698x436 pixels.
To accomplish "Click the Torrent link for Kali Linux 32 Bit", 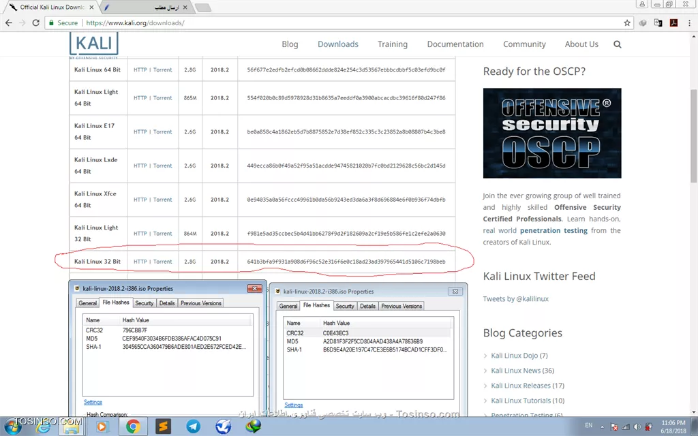I will (162, 262).
